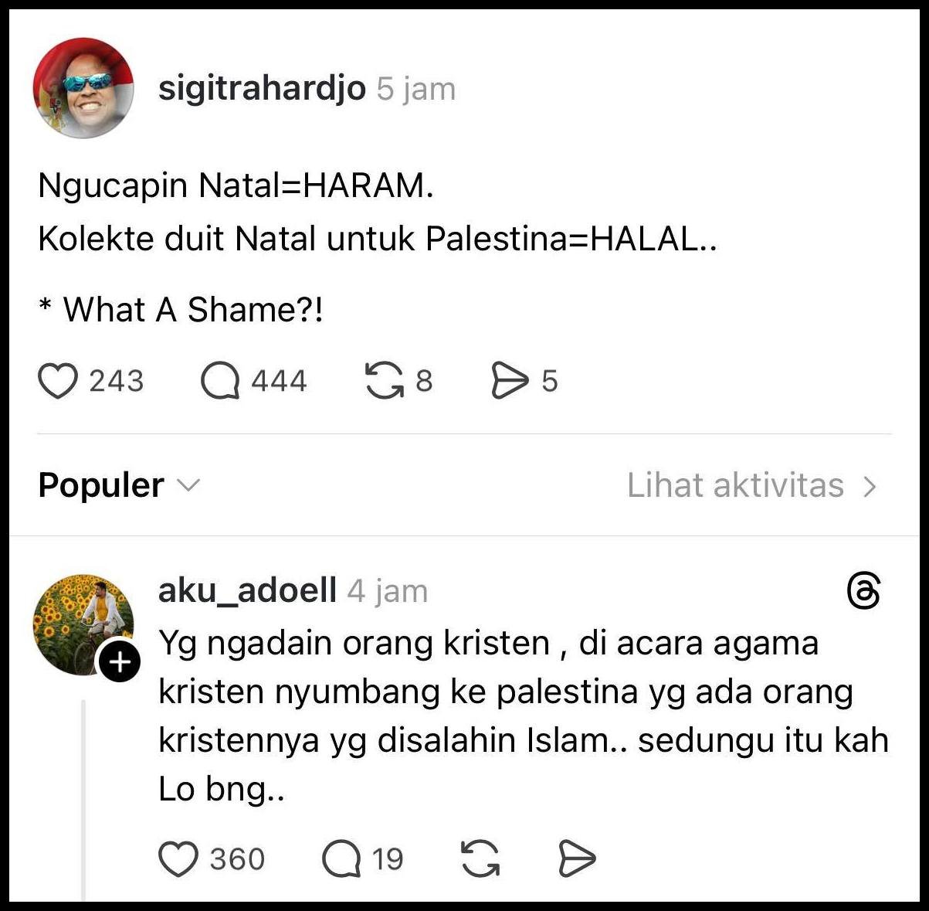Screen dimensions: 929x911
Task: Click the 4 jam timestamp on reply
Action: pyautogui.click(x=388, y=592)
